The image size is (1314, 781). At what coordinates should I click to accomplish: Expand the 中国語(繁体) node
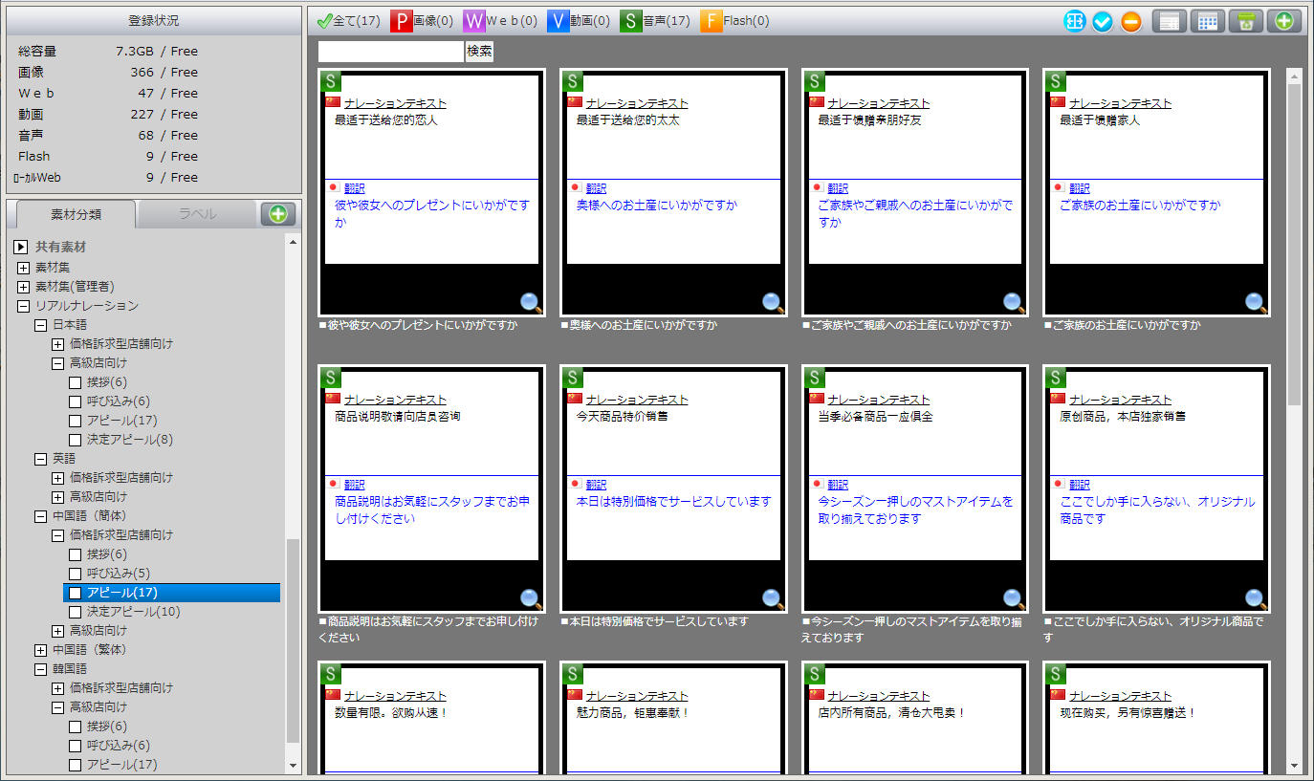tap(41, 650)
